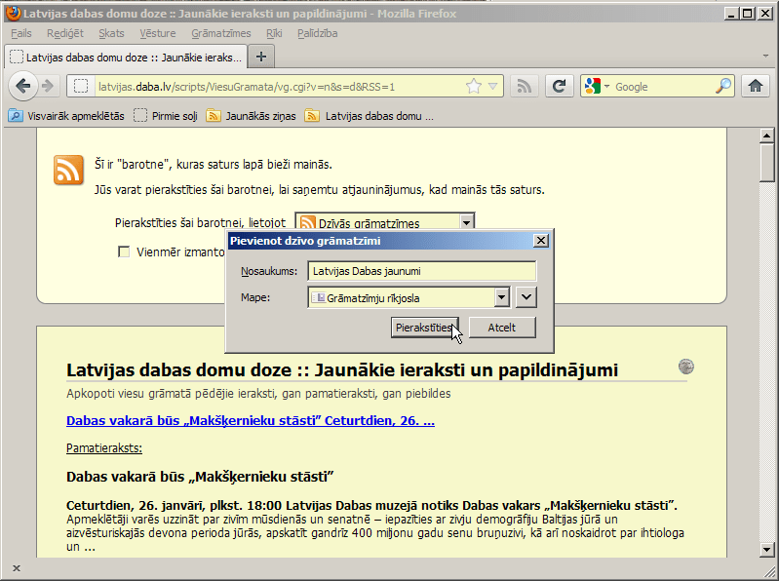
Task: Click the scrollbar down arrow
Action: tap(766, 549)
